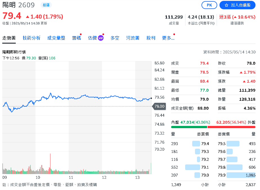Click the 均價 79.0 value
Screen dimensions: 260x190
[204, 99]
